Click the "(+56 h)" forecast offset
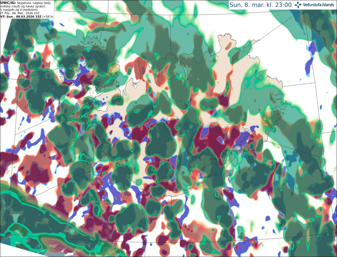The width and height of the screenshot is (337, 257). (x=48, y=16)
